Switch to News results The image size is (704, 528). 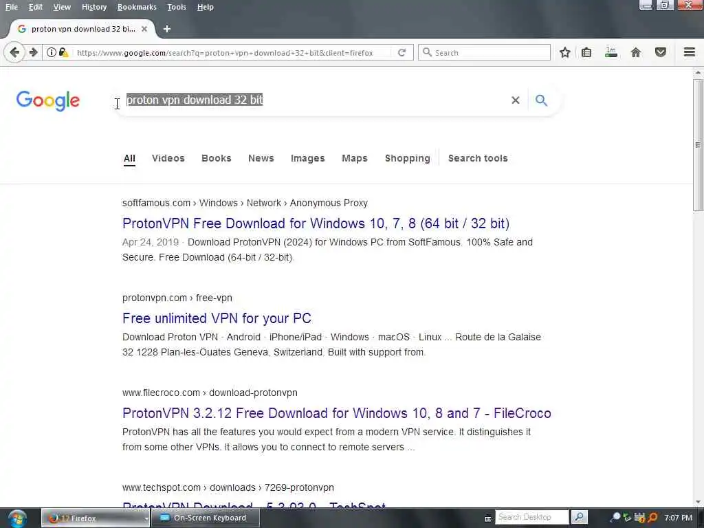pyautogui.click(x=261, y=159)
